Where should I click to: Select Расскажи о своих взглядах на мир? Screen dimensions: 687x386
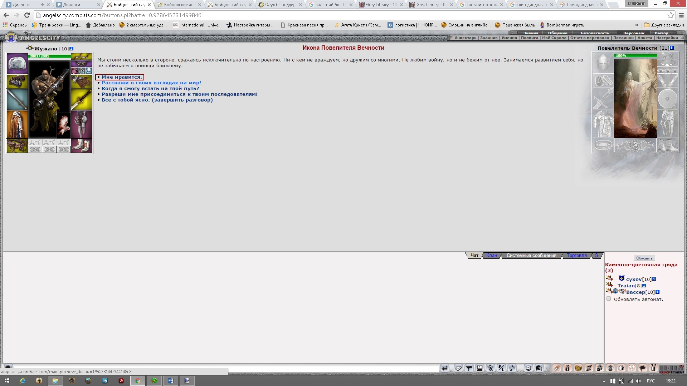click(x=151, y=83)
